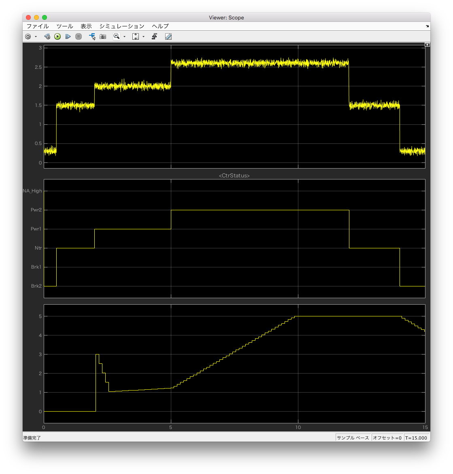
Task: Expand the zoom tool dropdown arrow
Action: pyautogui.click(x=124, y=36)
